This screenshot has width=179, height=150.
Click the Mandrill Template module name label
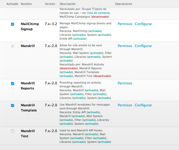coord(29,108)
